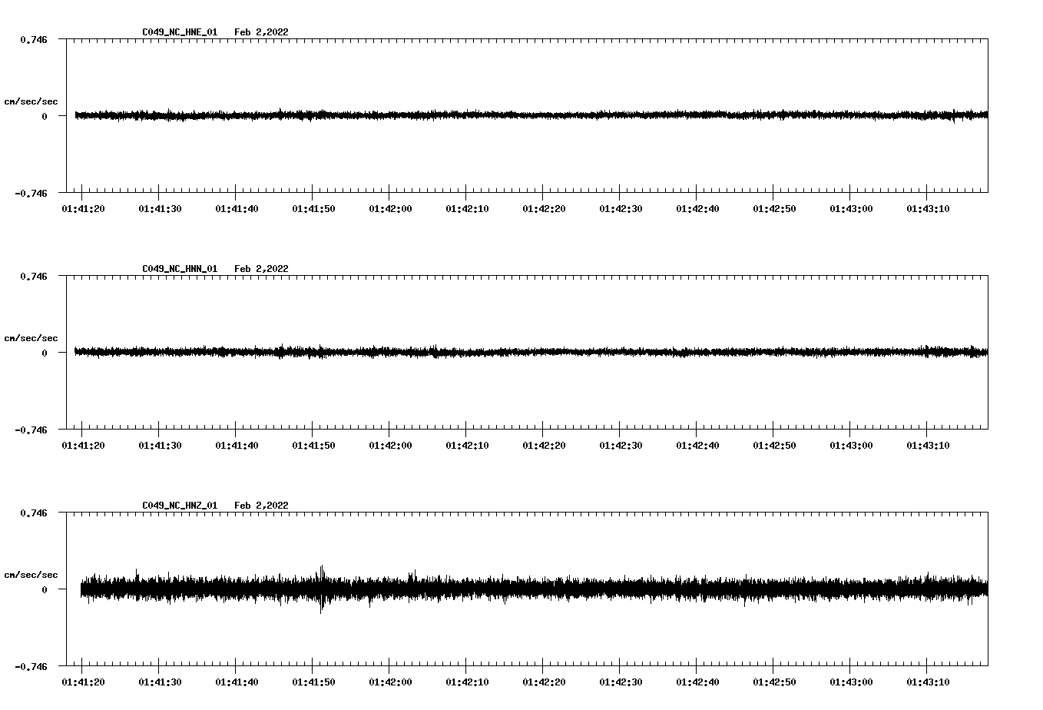This screenshot has height=710, width=1043.
Task: Click the 01:41:50 time label under HNZ plot
Action: [x=313, y=682]
